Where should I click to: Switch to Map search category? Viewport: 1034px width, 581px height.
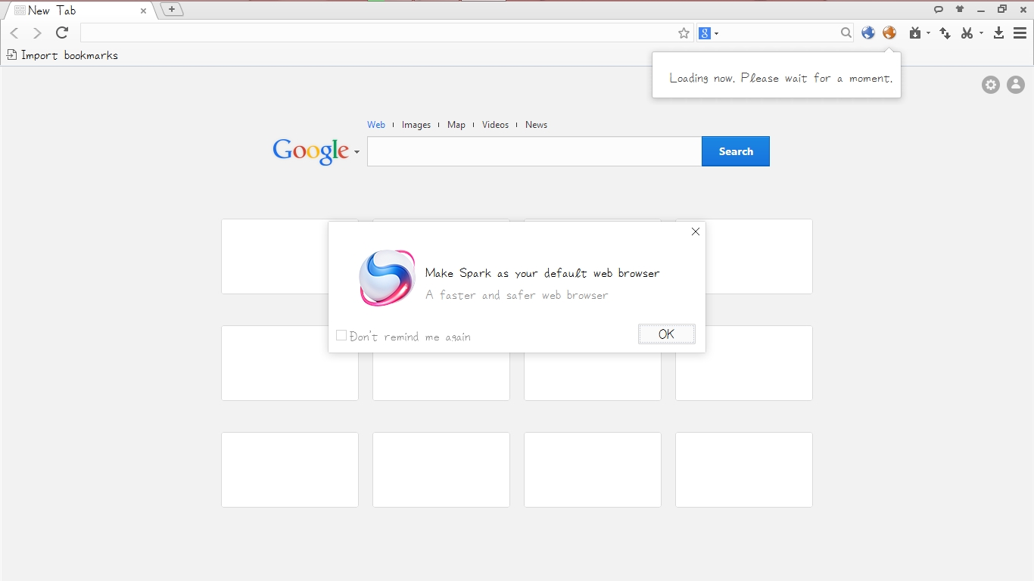tap(456, 125)
